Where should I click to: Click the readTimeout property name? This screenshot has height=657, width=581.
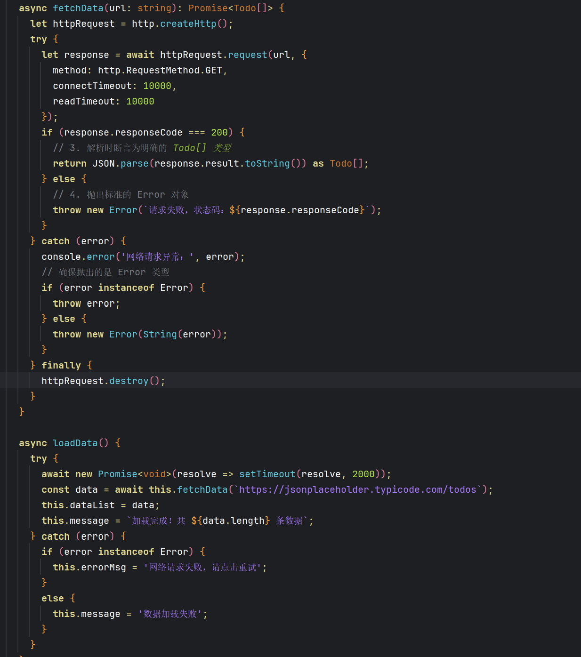84,101
